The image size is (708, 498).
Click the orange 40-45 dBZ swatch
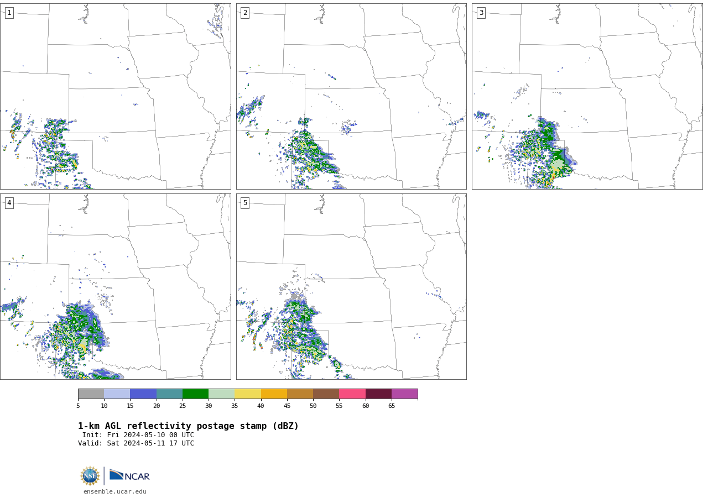274,394
